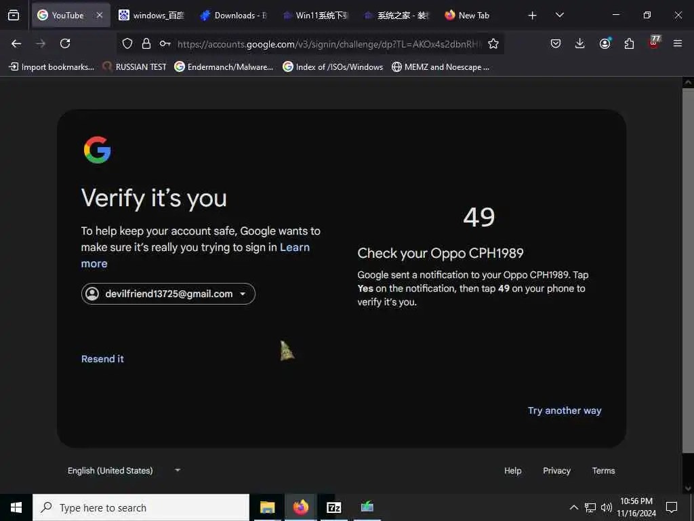The image size is (694, 521).
Task: Switch to the New Tab tab
Action: click(478, 15)
